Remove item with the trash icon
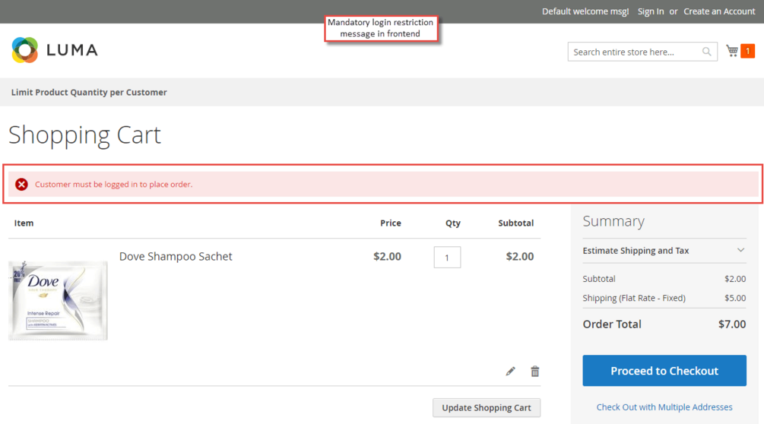 [534, 372]
